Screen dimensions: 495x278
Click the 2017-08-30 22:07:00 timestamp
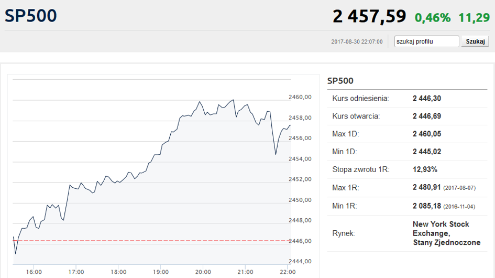(x=357, y=42)
